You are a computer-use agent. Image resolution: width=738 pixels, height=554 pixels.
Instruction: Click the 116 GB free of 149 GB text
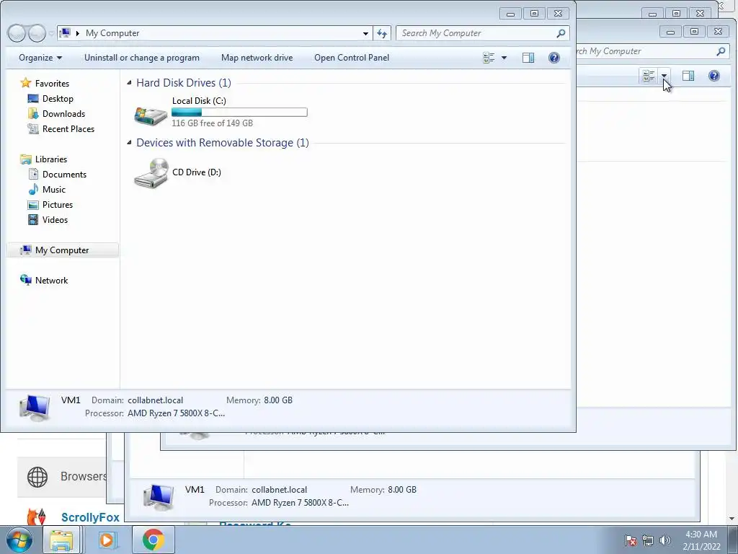pos(213,123)
